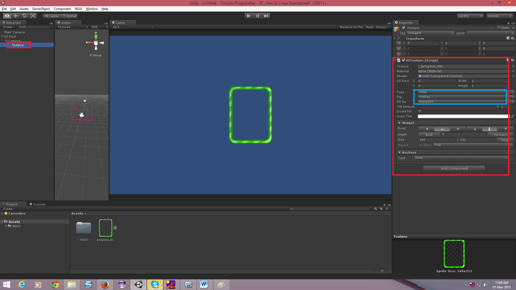Viewport: 516px width, 290px height.
Task: Open the Tag dropdown showing Untagged
Action: click(430, 33)
